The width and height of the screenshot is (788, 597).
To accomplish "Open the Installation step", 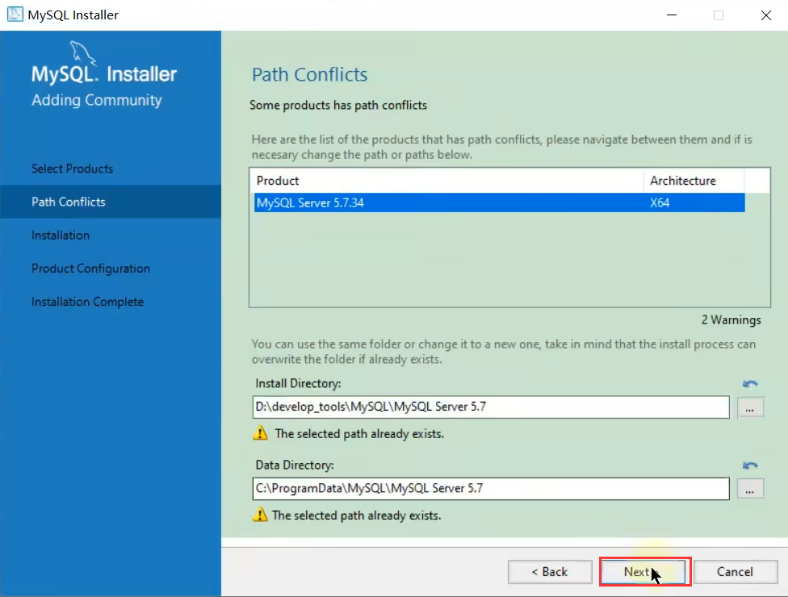I will tap(61, 235).
